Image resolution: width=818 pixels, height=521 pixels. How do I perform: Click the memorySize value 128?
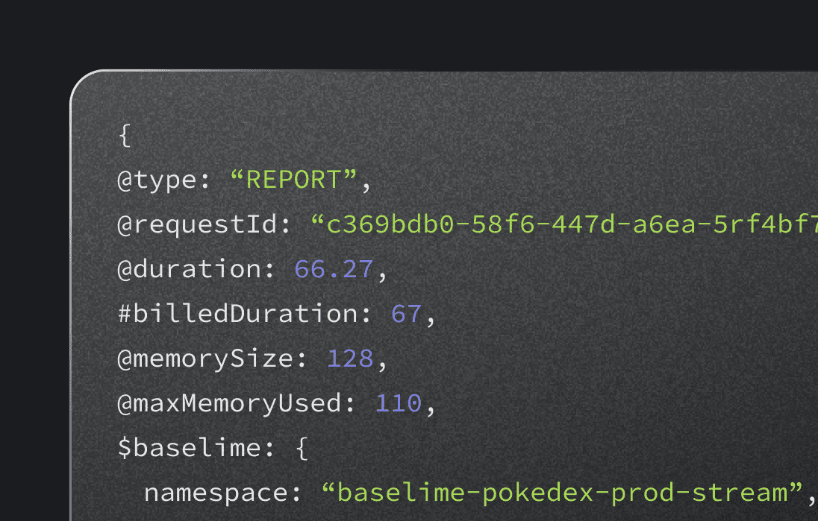350,359
